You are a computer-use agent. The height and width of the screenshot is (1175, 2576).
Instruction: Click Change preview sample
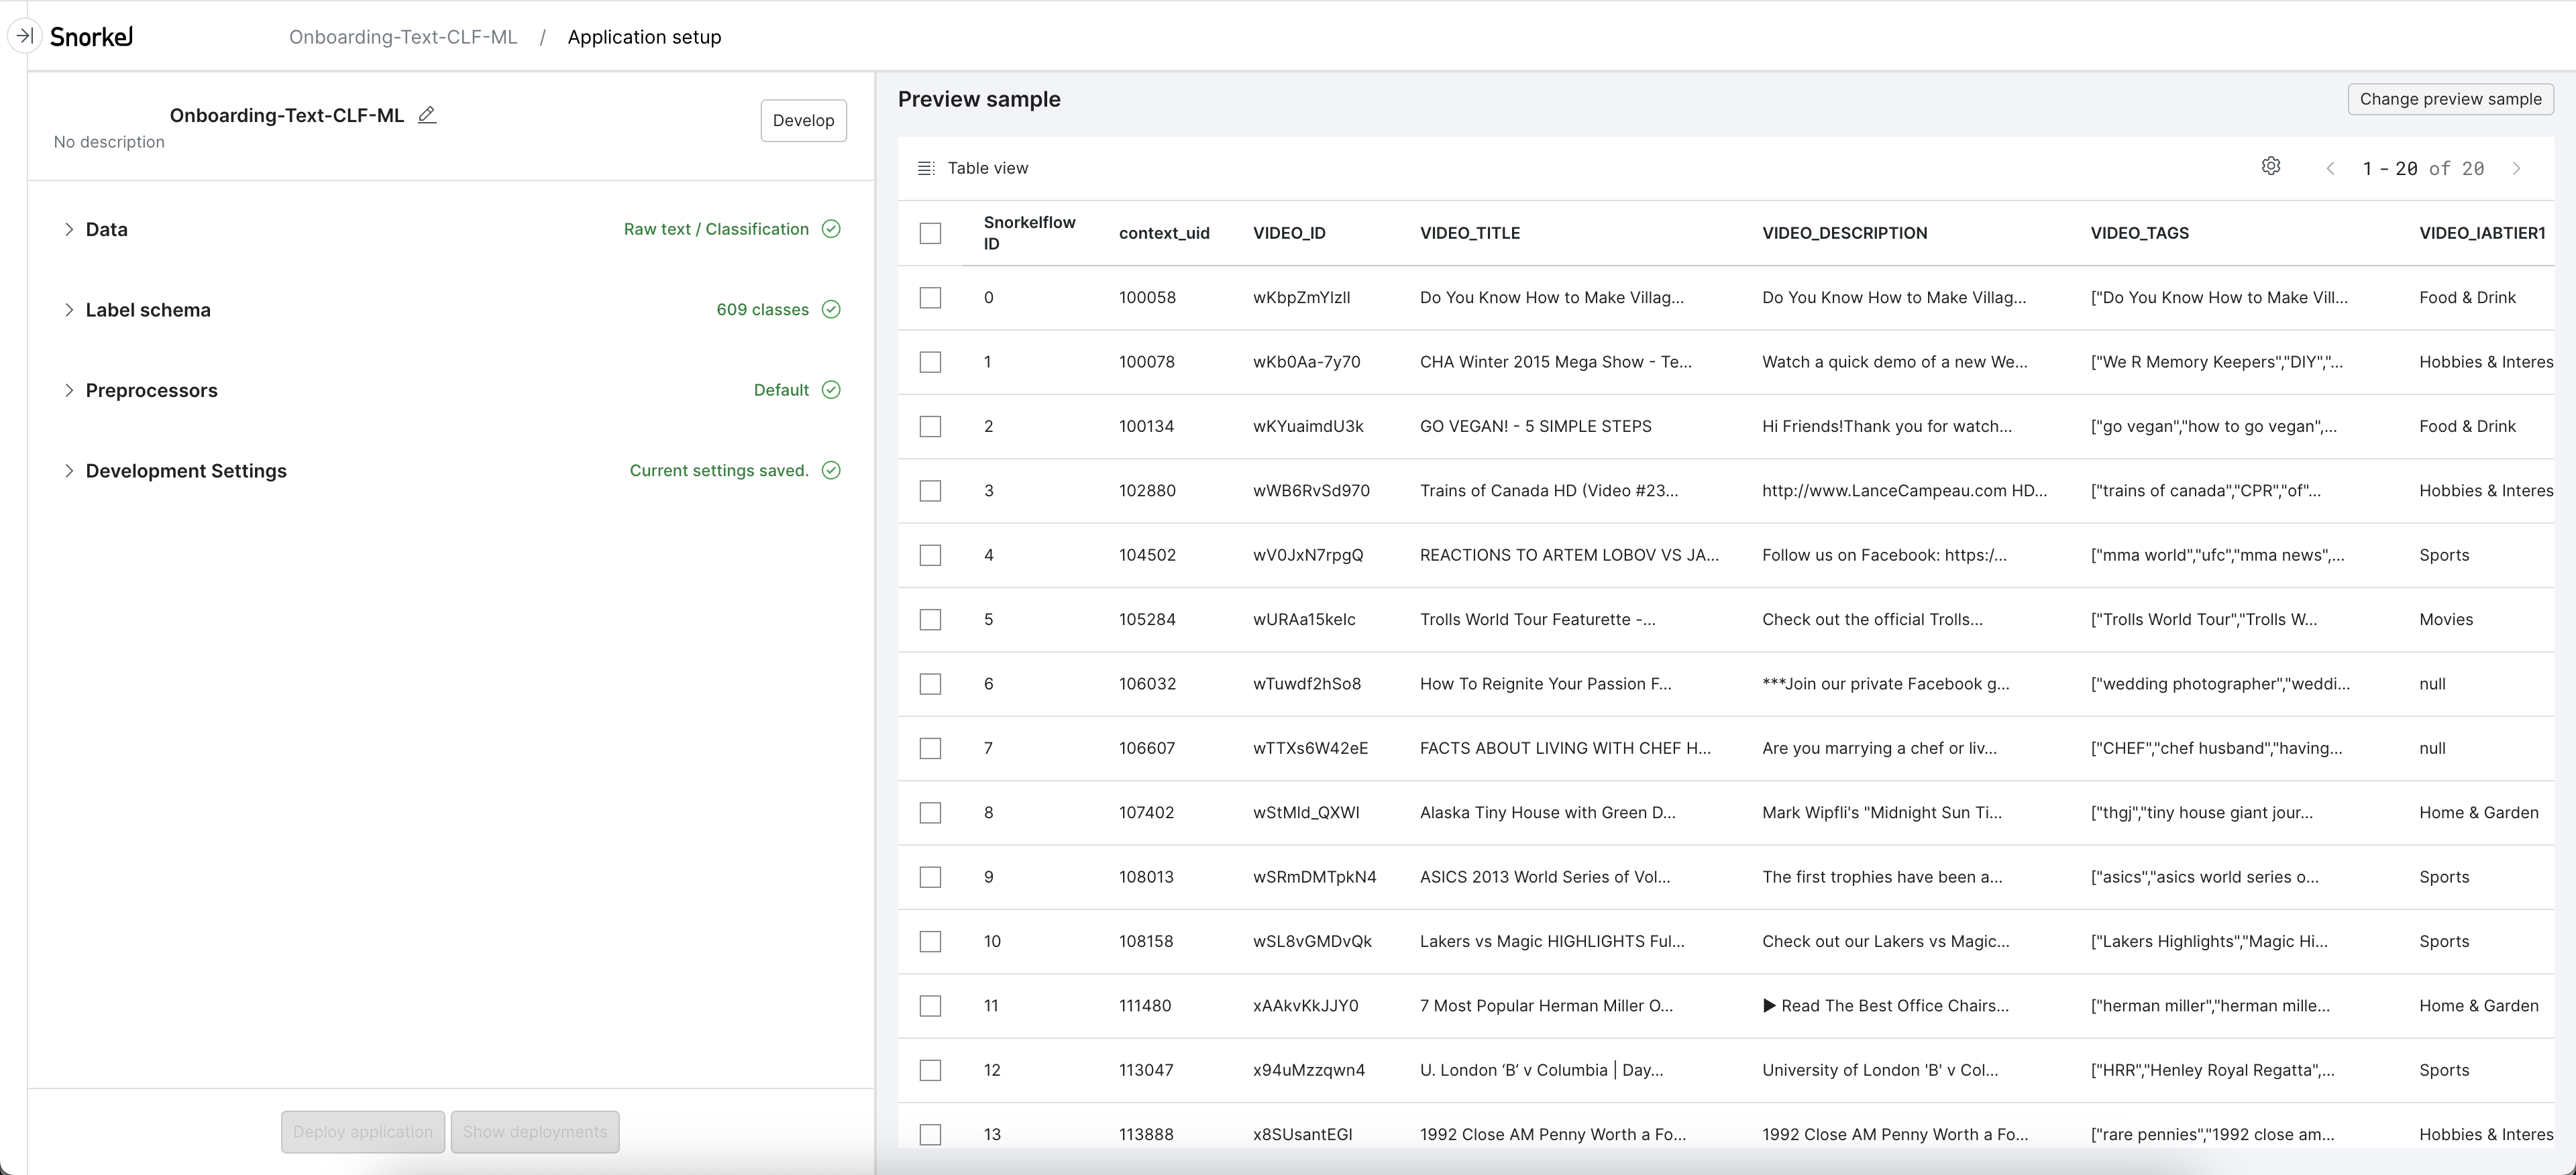[2450, 99]
